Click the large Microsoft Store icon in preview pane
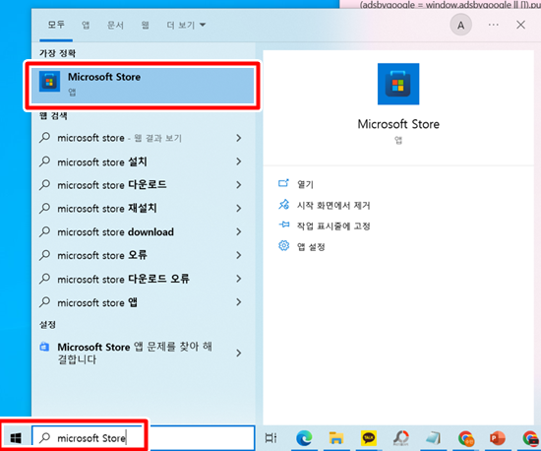This screenshot has height=451, width=541. (398, 84)
